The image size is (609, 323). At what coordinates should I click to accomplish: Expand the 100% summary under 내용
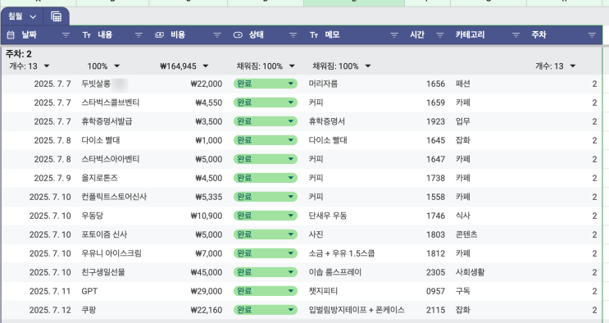coord(117,66)
